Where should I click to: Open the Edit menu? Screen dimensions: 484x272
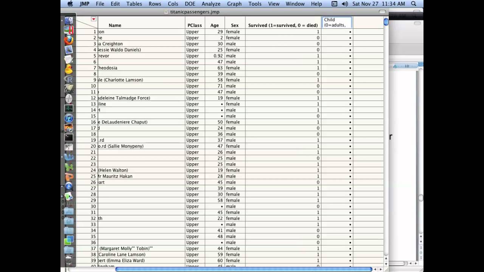click(x=115, y=4)
